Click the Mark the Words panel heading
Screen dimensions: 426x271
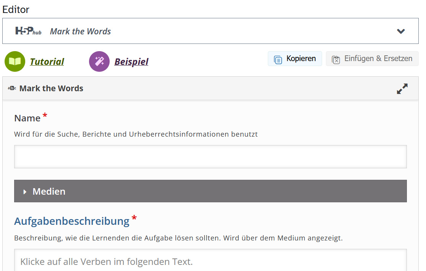[x=51, y=89]
